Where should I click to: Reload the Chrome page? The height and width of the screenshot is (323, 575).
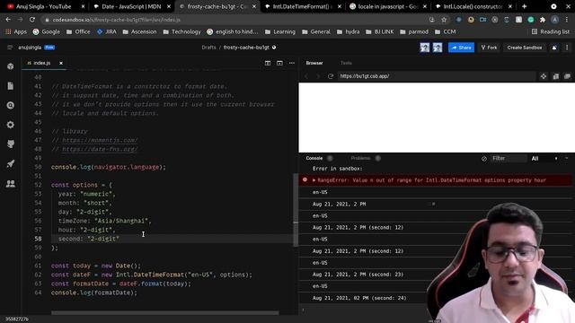click(x=32, y=20)
